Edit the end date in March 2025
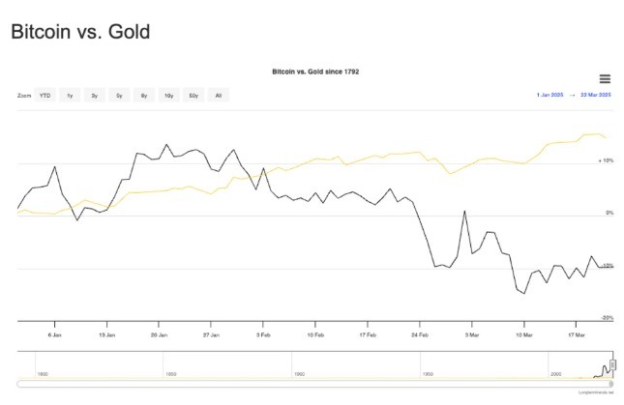The image size is (624, 405). tap(595, 95)
